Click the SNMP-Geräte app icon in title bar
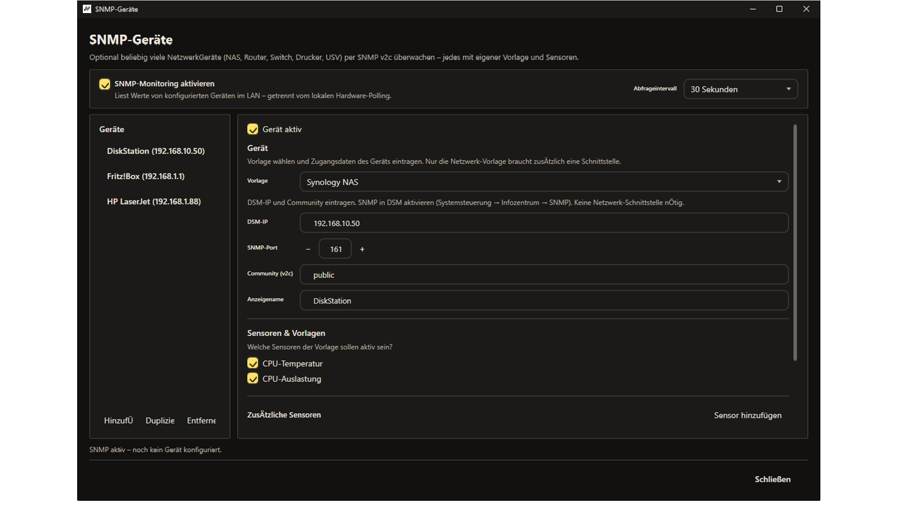Viewport: 898px width, 505px height. point(87,9)
